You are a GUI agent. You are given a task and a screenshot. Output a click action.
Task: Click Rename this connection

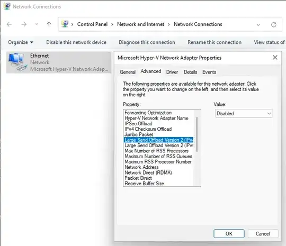click(x=215, y=42)
